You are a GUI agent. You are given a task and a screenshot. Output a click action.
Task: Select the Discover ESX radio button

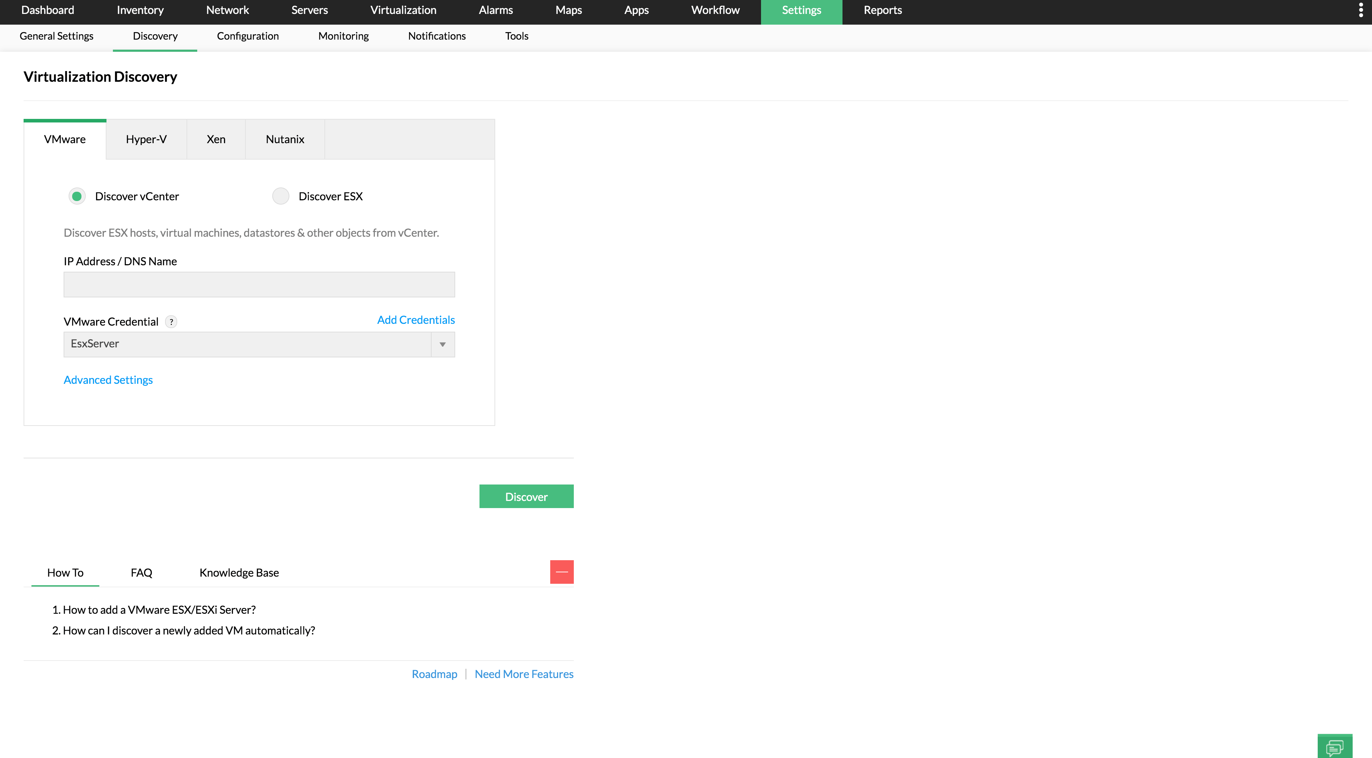pos(281,196)
